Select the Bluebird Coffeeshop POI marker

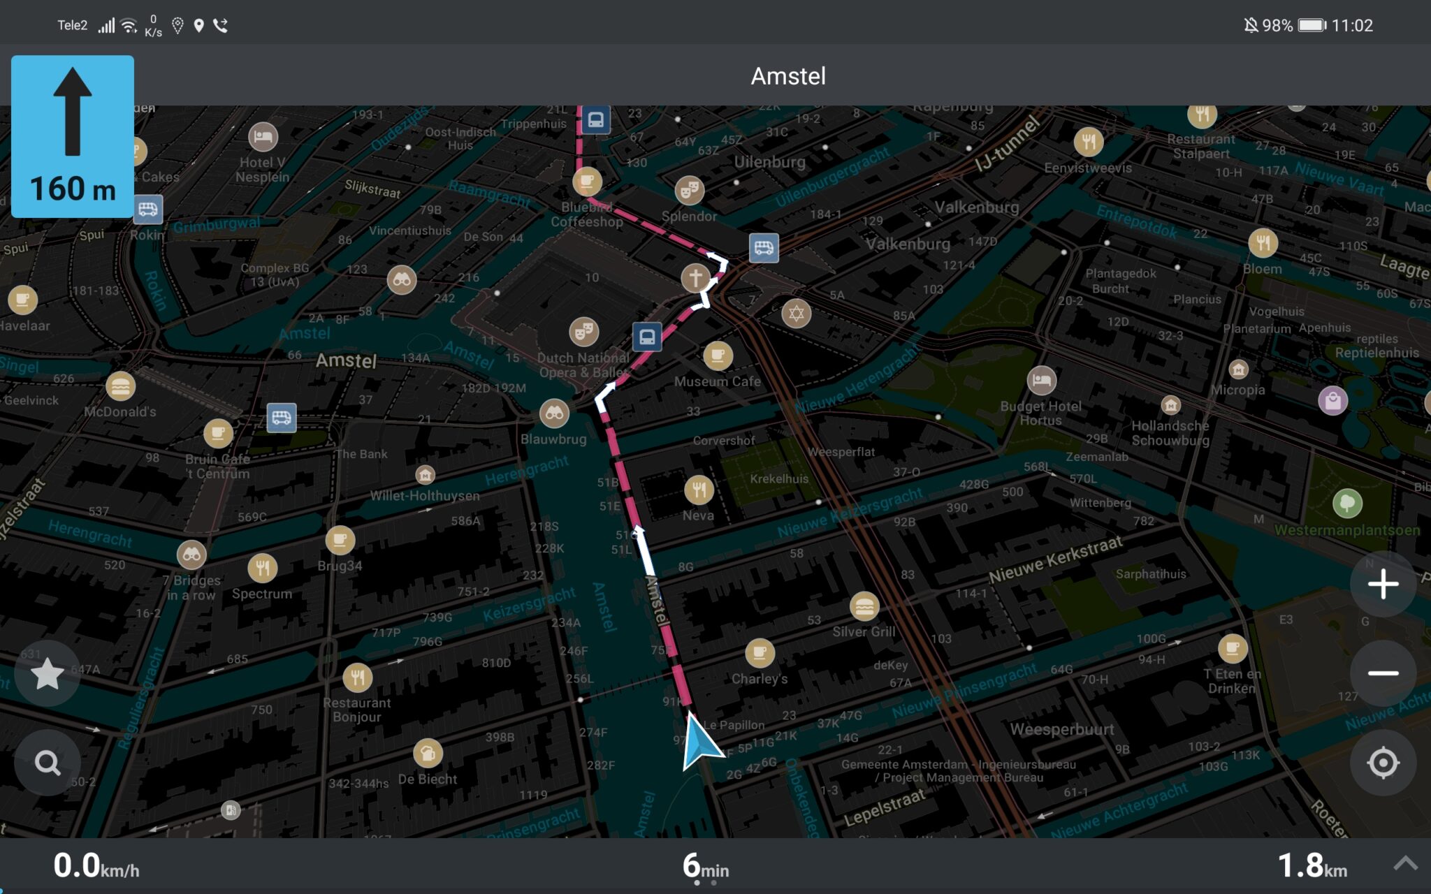(x=586, y=181)
